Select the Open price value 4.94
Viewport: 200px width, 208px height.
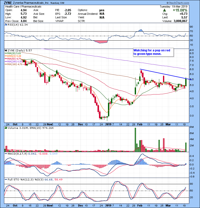23,10
